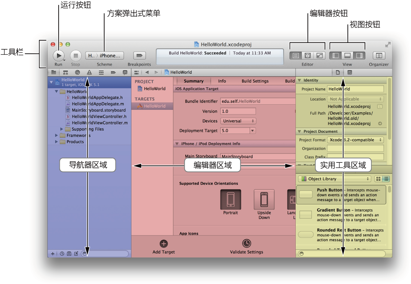411x284 pixels.
Task: Select Push Button in Object Library
Action: [341, 195]
